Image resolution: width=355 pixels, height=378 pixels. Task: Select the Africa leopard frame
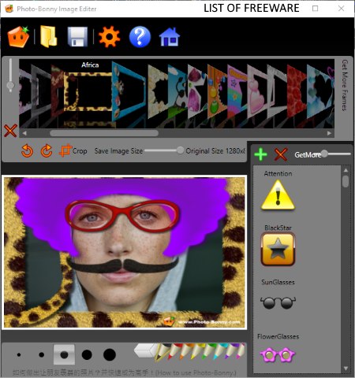point(88,92)
